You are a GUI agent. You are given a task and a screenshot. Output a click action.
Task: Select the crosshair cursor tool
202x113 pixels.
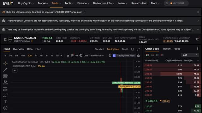click(5, 63)
